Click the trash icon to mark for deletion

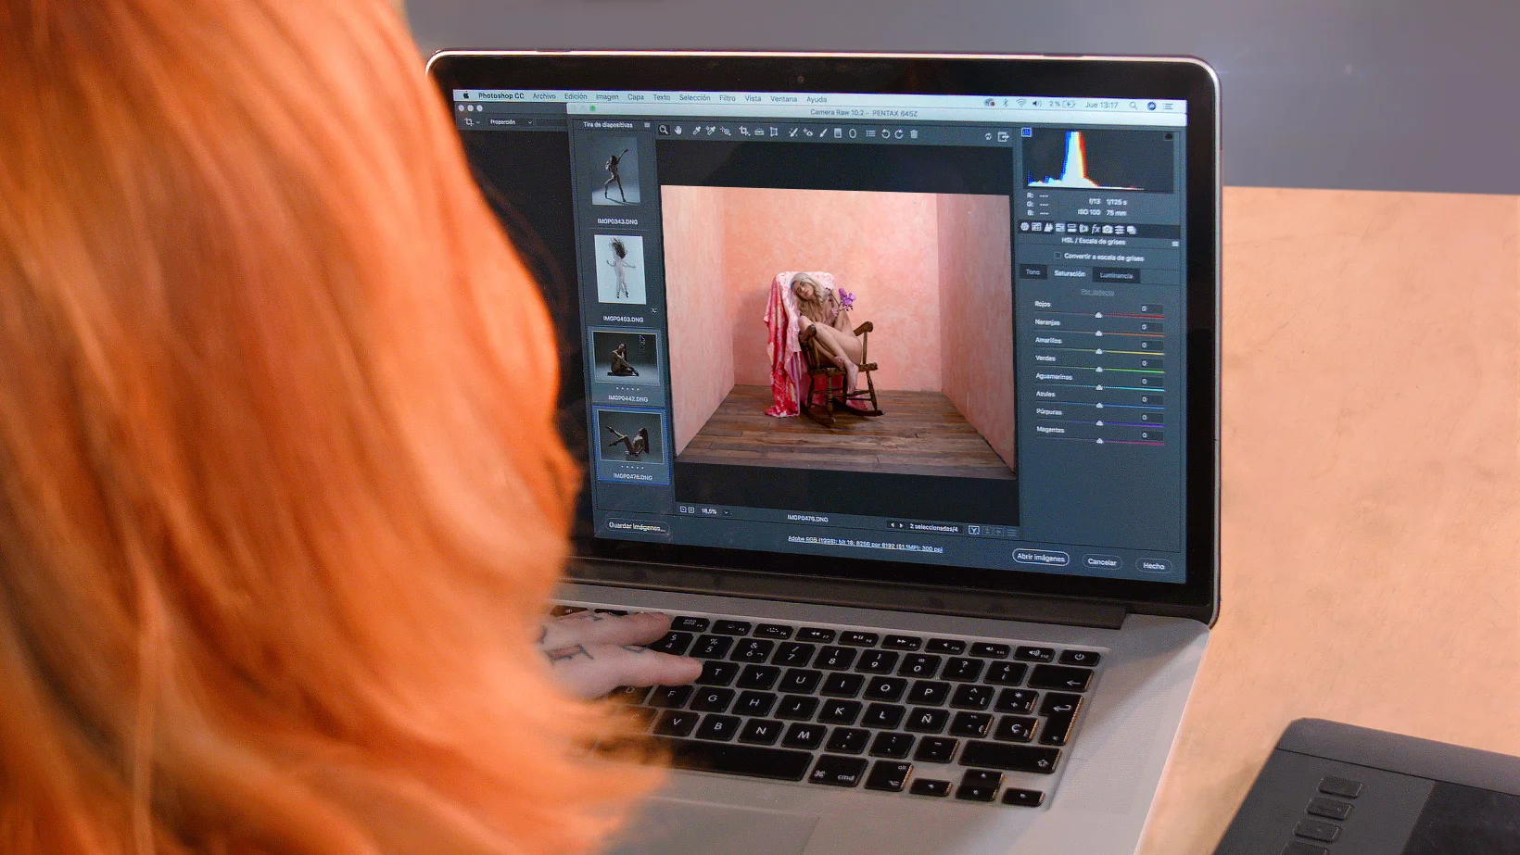pyautogui.click(x=914, y=134)
